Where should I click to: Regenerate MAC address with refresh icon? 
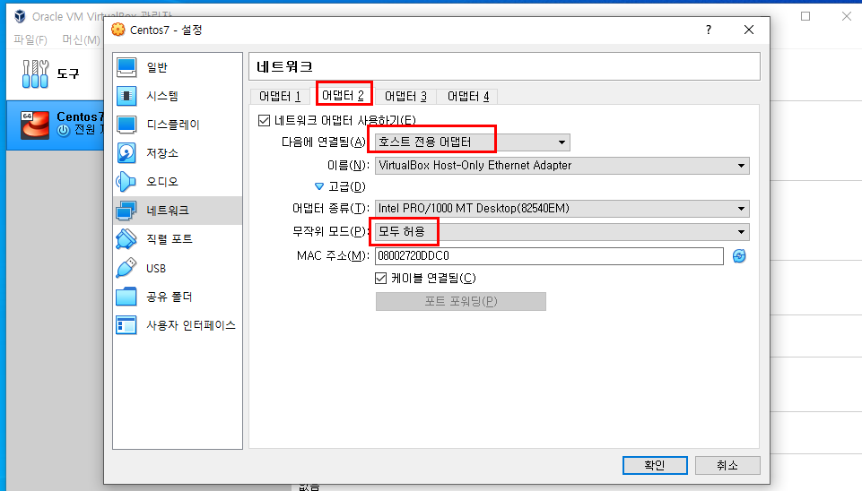739,256
